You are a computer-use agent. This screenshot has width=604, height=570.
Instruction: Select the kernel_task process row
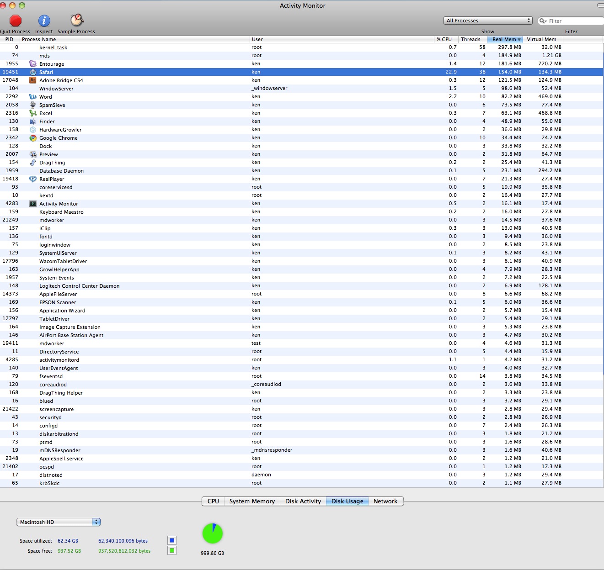(x=302, y=47)
